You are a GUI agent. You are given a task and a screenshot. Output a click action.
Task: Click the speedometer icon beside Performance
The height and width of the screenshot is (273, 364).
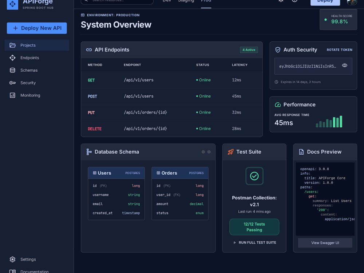click(278, 105)
